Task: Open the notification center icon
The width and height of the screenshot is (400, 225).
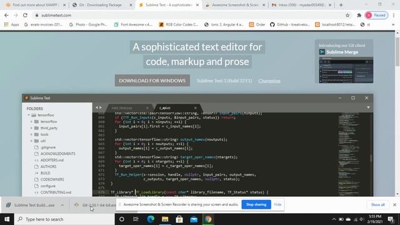Action: tap(391, 219)
